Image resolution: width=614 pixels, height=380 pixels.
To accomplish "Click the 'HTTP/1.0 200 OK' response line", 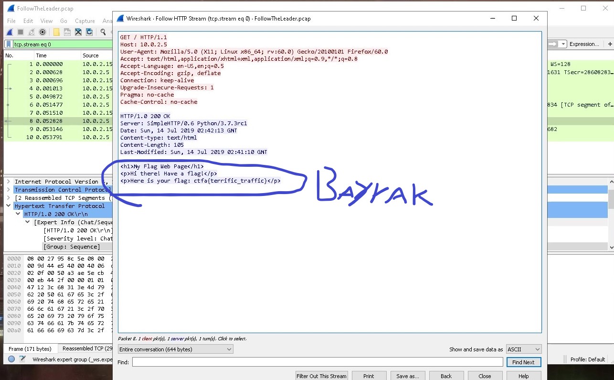I will point(145,116).
